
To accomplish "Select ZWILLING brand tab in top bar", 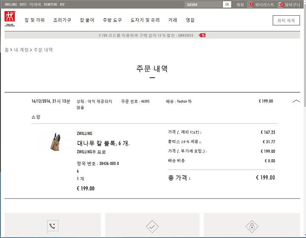I will [11, 4].
